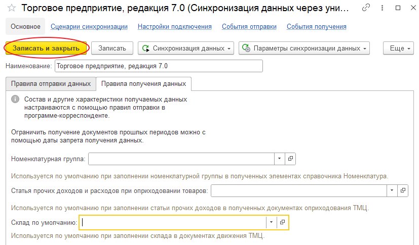Copy link via chain icon
Screen dimensions: 419x245
pos(366,8)
